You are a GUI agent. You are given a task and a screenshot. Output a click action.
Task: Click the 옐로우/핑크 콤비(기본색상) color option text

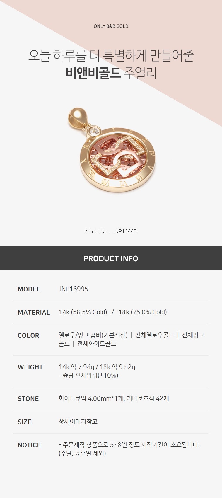pyautogui.click(x=93, y=335)
